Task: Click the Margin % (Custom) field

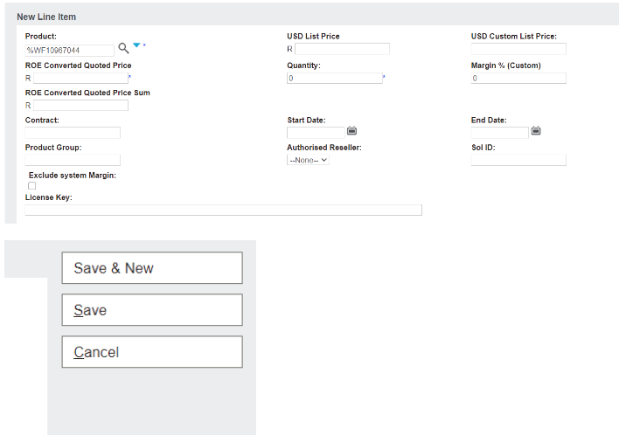Action: pos(518,78)
